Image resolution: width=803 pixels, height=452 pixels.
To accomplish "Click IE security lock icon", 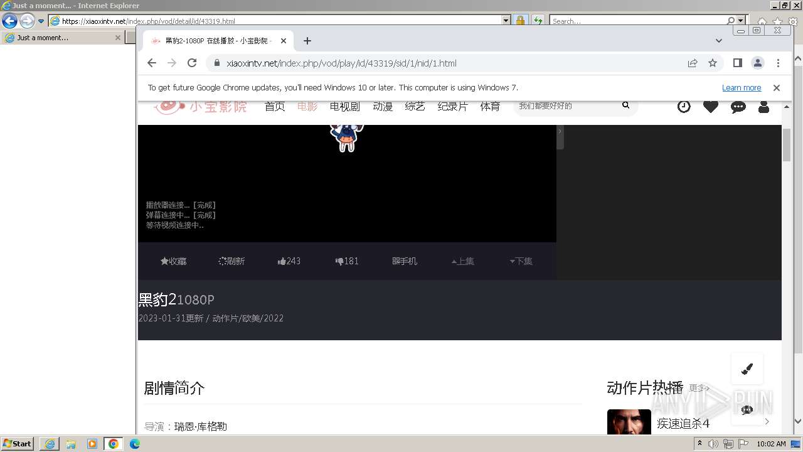I will pos(520,21).
